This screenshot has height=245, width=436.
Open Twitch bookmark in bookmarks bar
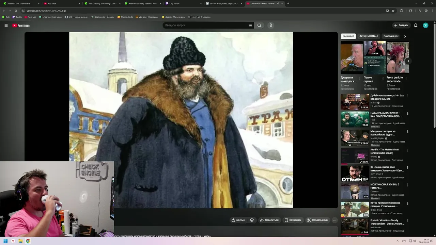pos(17,17)
